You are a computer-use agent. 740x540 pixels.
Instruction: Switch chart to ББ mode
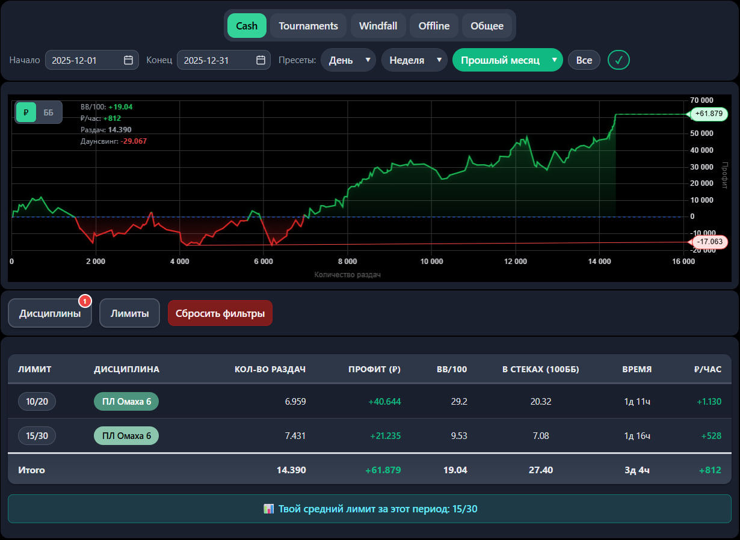(x=49, y=112)
